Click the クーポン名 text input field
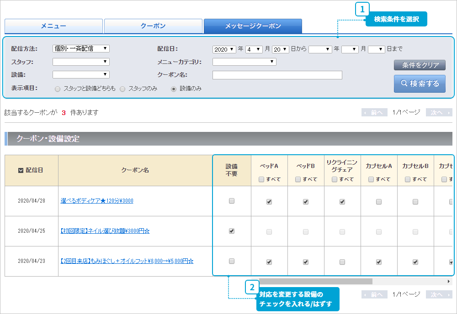This screenshot has height=314, width=457. [277, 75]
